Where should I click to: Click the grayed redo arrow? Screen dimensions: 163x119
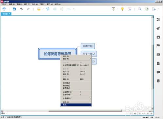click(28, 9)
